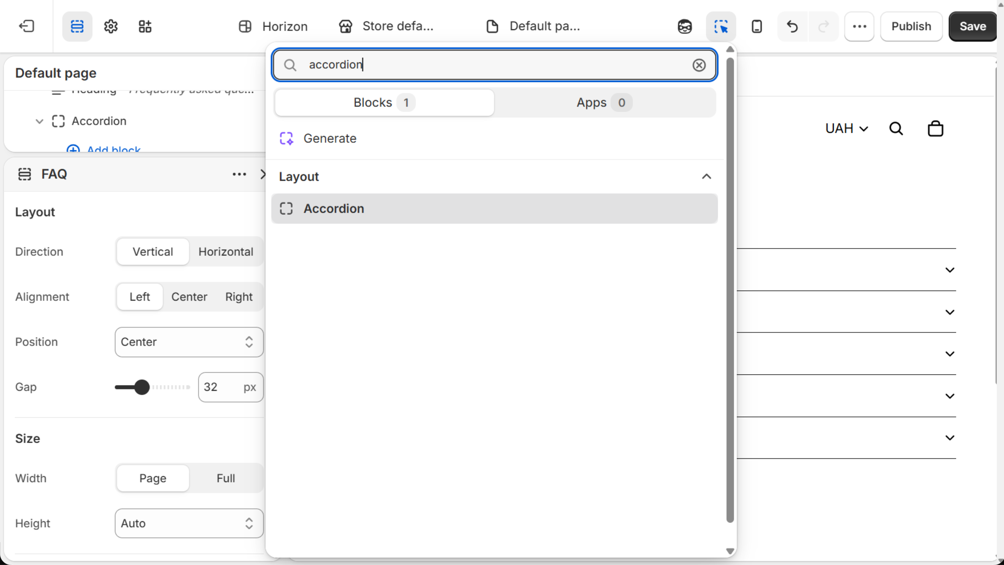Viewport: 1004px width, 565px height.
Task: Click the Horizon theme layout icon
Action: [x=245, y=26]
